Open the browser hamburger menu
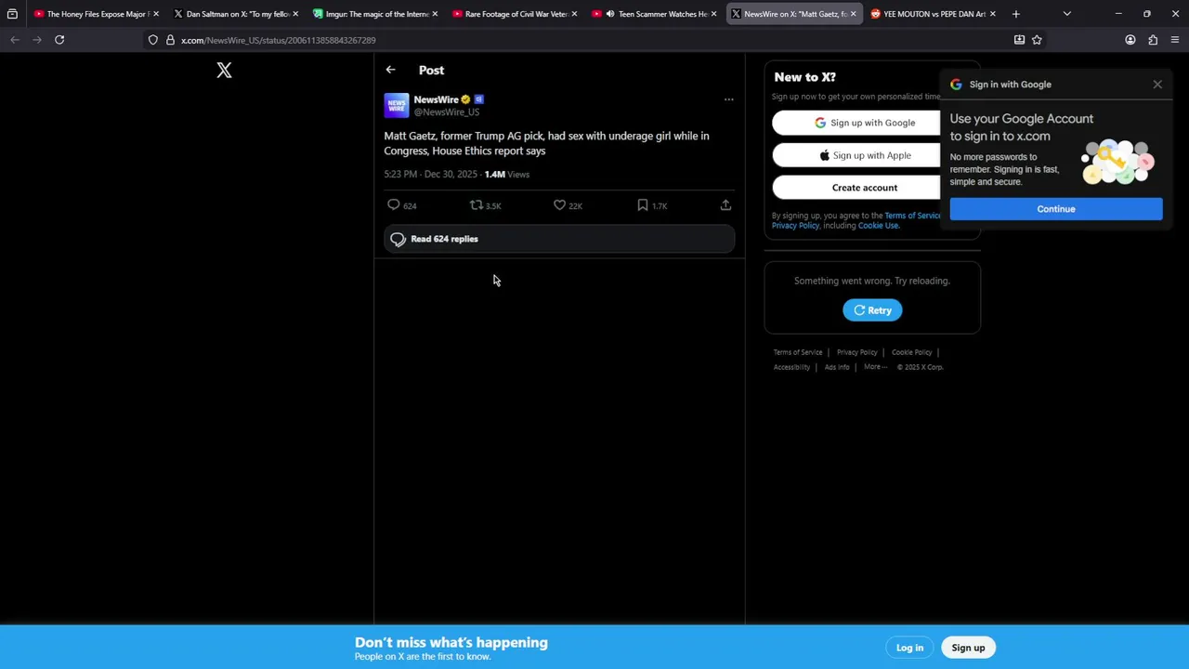1189x669 pixels. point(1175,40)
